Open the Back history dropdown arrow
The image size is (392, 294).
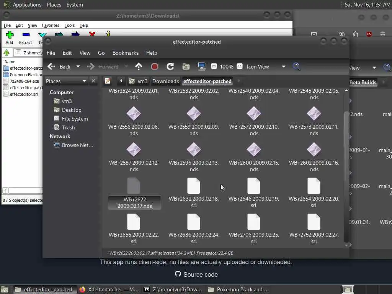[x=78, y=67]
